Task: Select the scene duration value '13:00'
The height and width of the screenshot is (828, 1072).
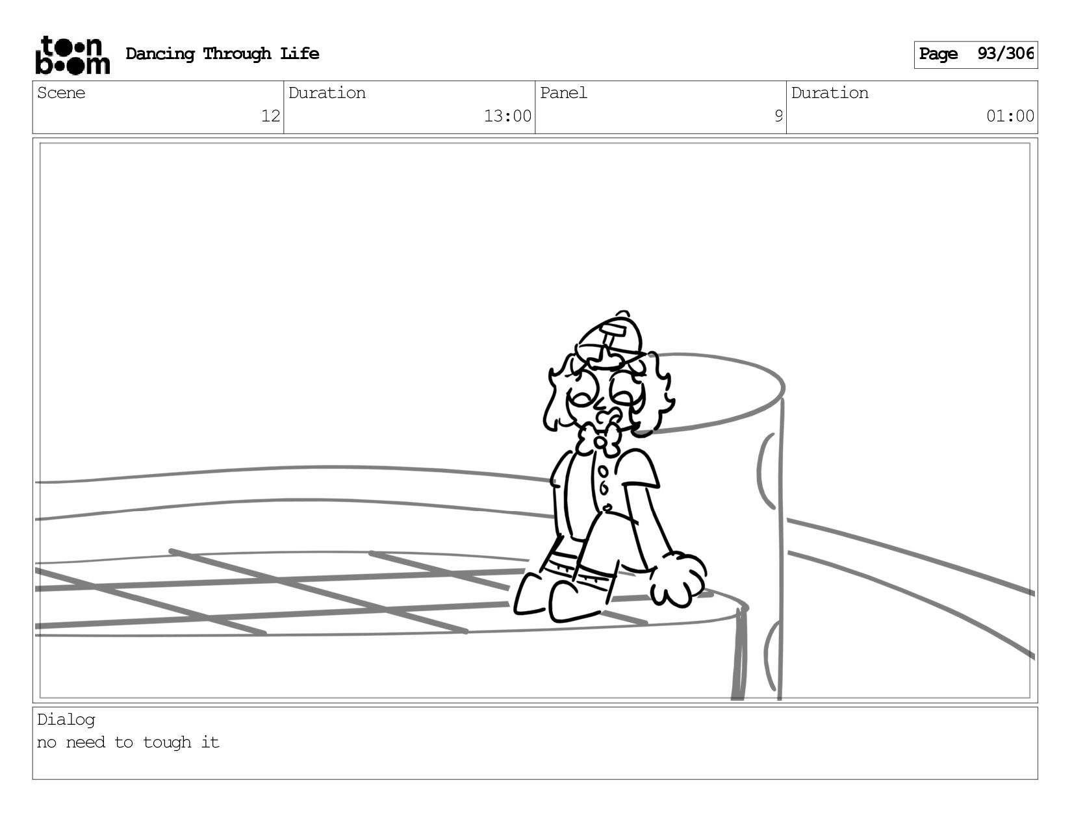Action: pos(507,116)
